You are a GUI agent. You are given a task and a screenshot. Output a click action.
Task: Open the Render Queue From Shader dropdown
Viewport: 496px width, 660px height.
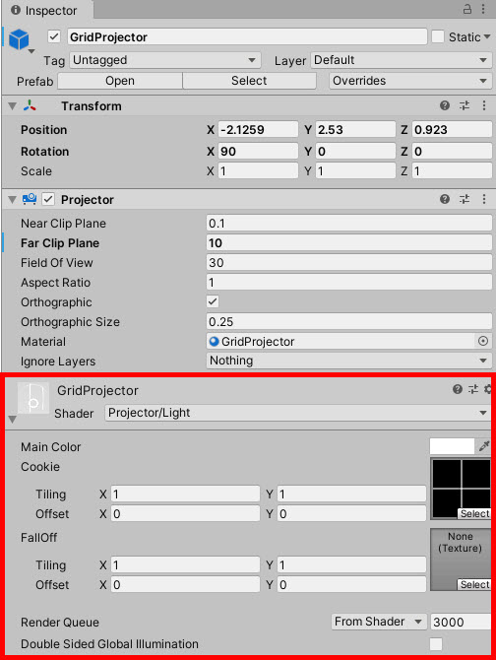point(378,622)
